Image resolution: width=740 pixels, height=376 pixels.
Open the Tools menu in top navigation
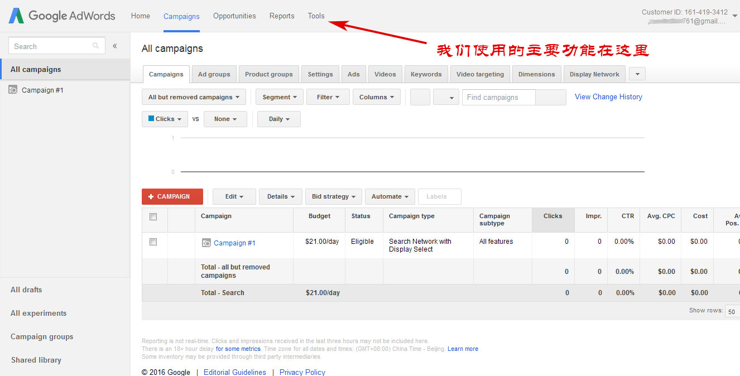[x=316, y=16]
